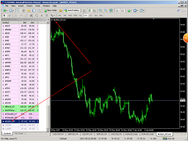Switch chart to line chart style
Viewport: 188px width, 141px height.
[x=94, y=11]
